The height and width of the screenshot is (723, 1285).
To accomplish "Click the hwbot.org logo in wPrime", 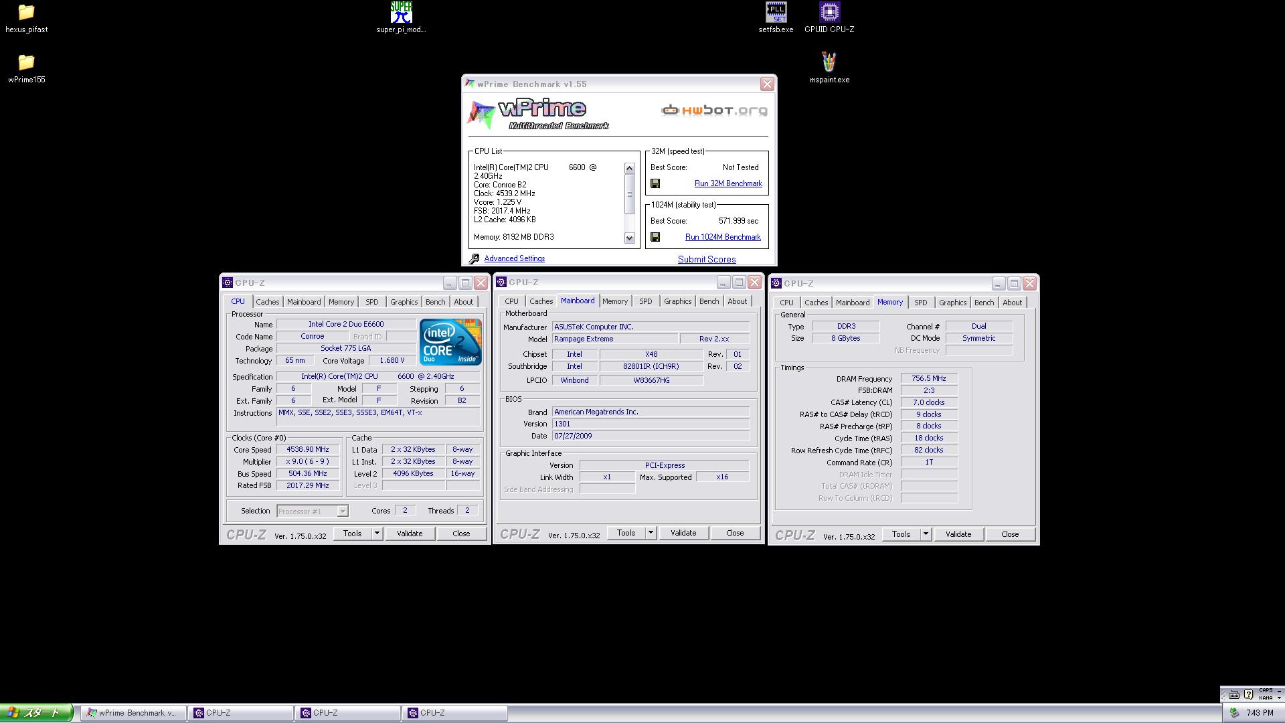I will pos(715,110).
